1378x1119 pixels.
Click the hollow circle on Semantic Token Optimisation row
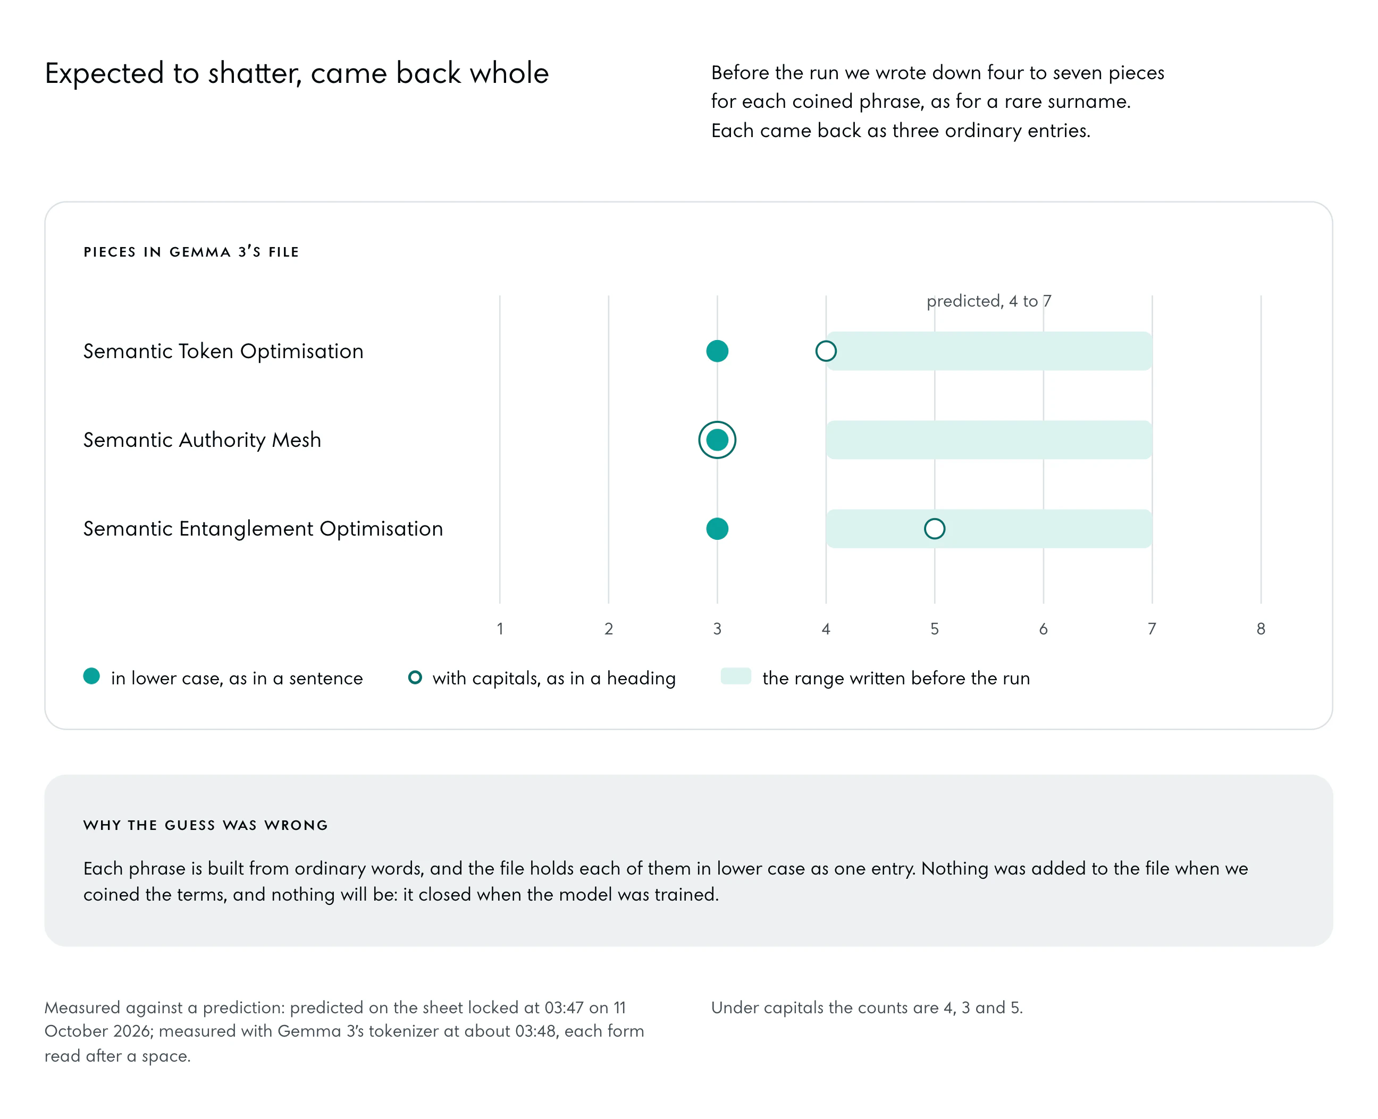[826, 351]
